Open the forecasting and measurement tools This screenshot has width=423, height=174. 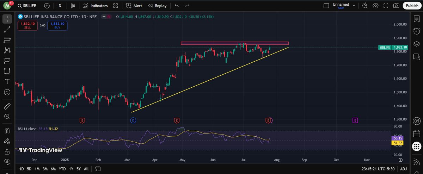coord(7,61)
